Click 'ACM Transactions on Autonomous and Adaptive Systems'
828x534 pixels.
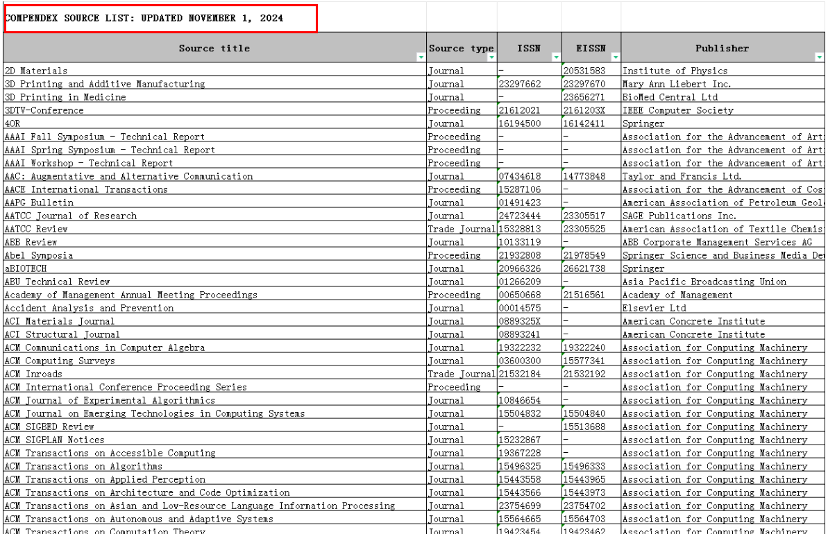(215, 519)
